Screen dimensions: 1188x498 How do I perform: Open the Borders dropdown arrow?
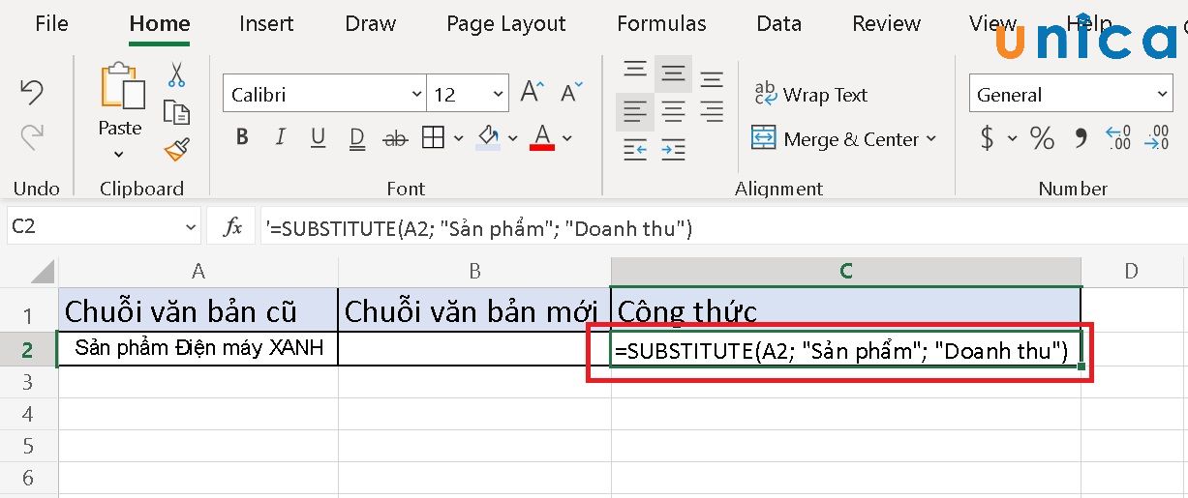(458, 138)
